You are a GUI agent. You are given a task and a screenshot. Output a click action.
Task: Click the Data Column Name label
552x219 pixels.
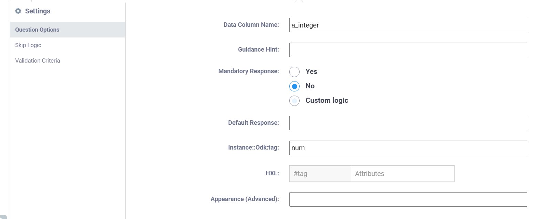(x=251, y=25)
